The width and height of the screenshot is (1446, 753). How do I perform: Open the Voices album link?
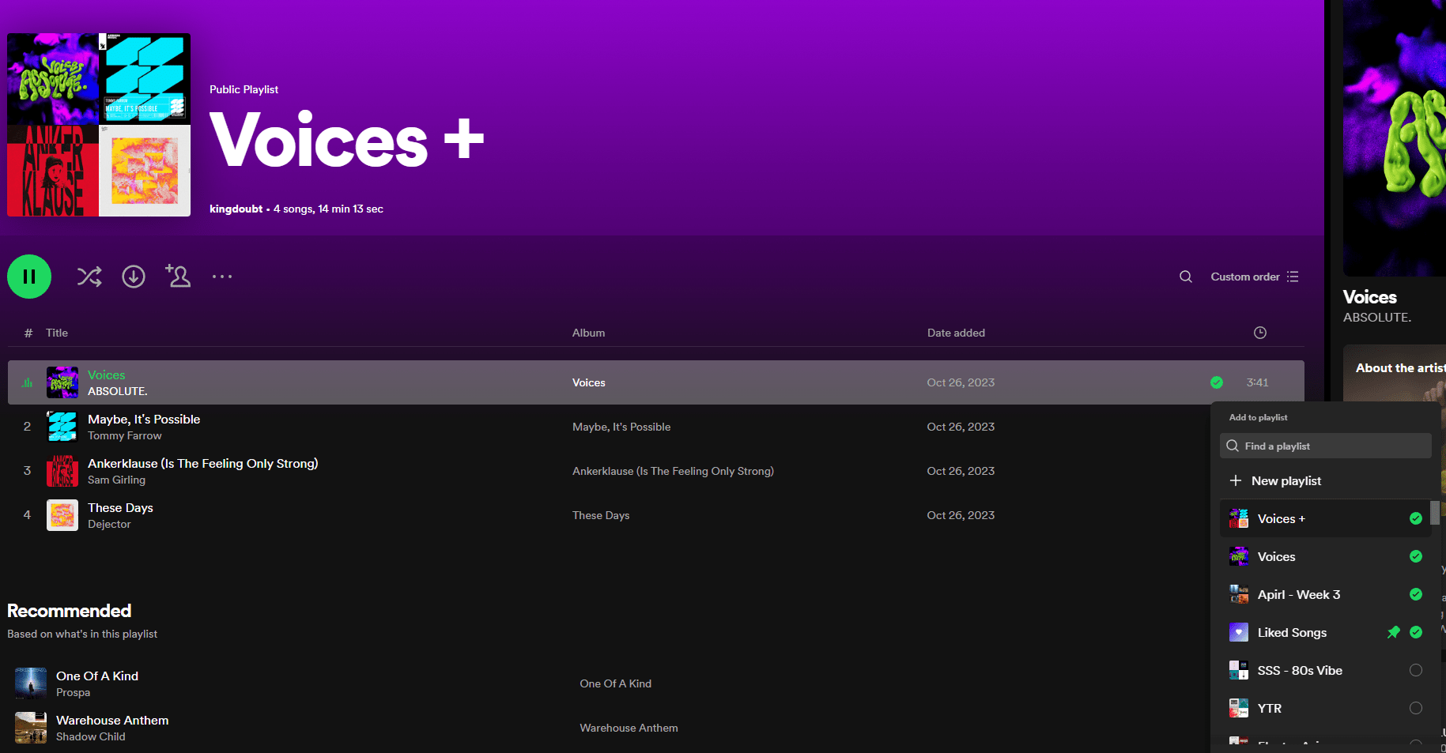(x=589, y=382)
